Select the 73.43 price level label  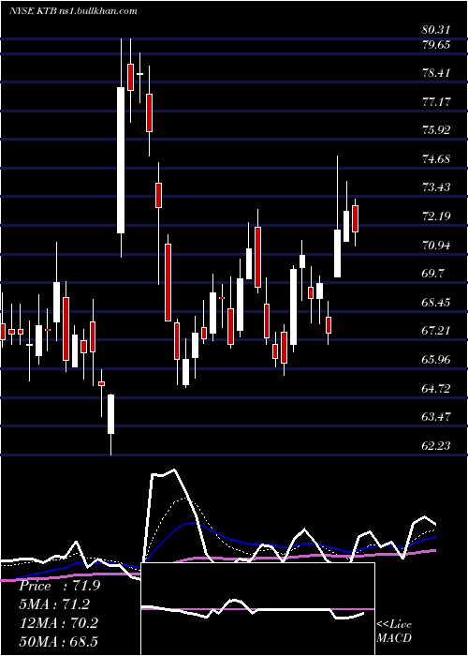tap(436, 187)
